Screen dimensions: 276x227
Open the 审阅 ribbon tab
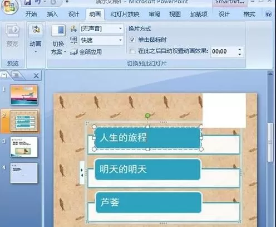point(154,14)
